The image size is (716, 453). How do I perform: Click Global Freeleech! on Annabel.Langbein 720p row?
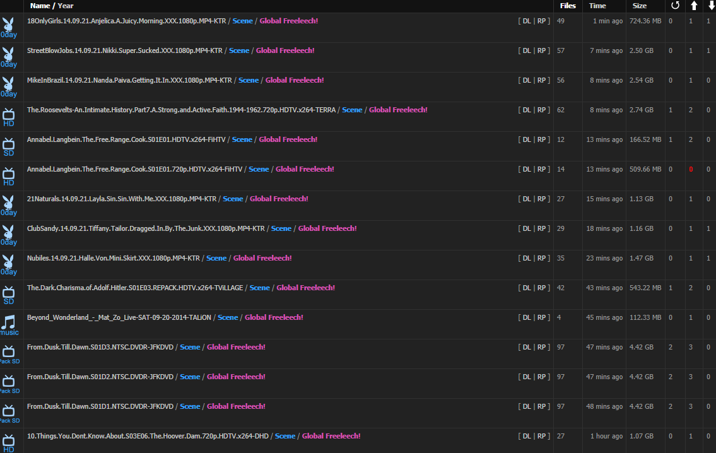point(305,169)
